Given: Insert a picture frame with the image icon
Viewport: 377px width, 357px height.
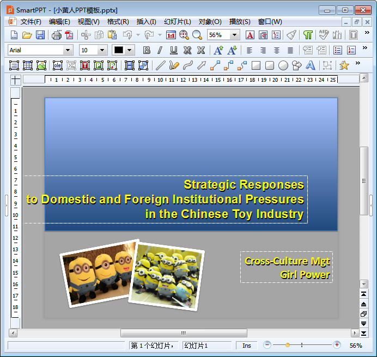Looking at the screenshot, I should (41, 65).
